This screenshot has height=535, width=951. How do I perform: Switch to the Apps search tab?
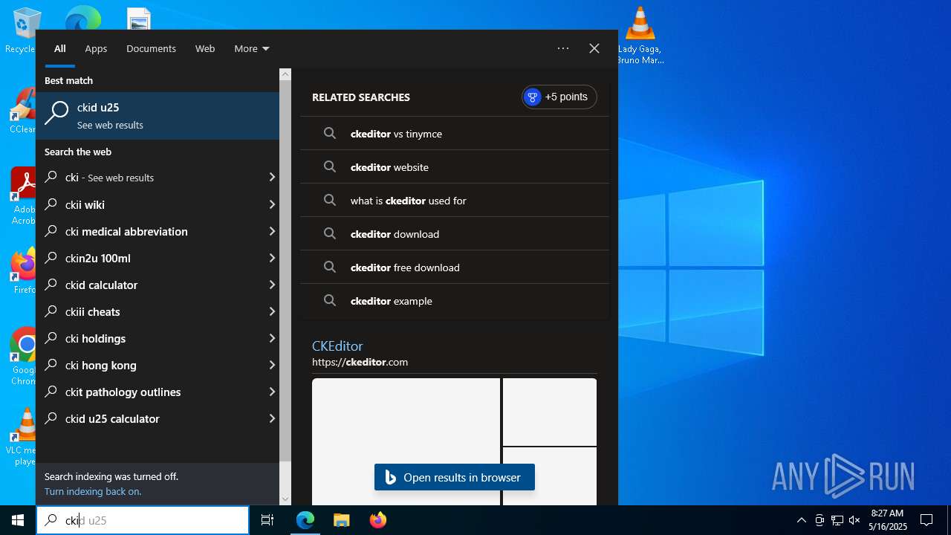coord(96,48)
